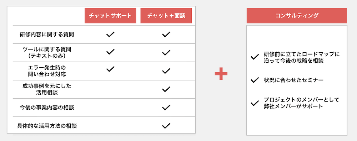Click チャットサポート checkmark for エラー発生時の問い合わせ対応
Screen dimensions: 357x141
pyautogui.click(x=110, y=69)
